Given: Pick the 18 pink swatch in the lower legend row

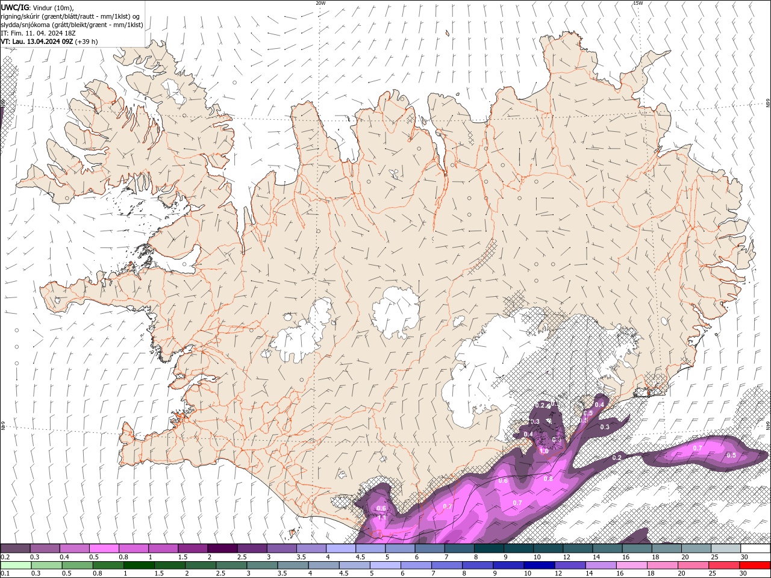Looking at the screenshot, I should tap(663, 565).
